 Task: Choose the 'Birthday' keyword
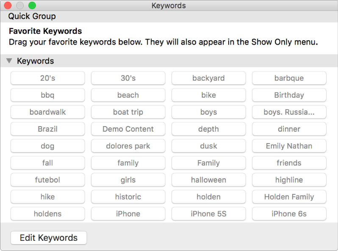click(289, 95)
